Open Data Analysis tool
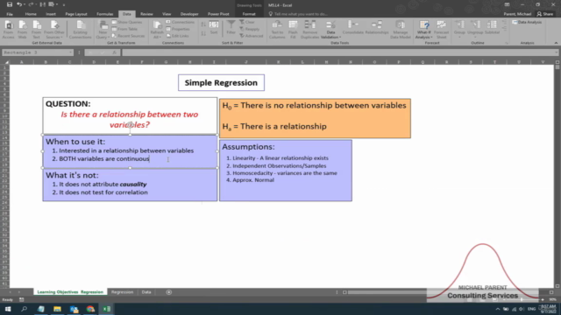Viewport: 561px width, 315px height. [x=527, y=22]
